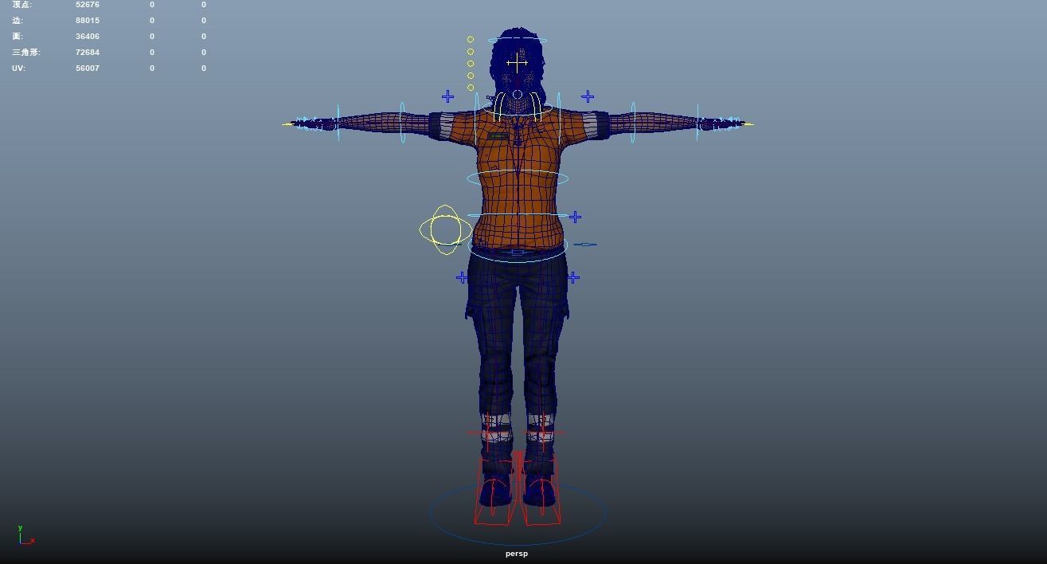
Task: Select small blue arrow control beside the belt
Action: pyautogui.click(x=585, y=245)
